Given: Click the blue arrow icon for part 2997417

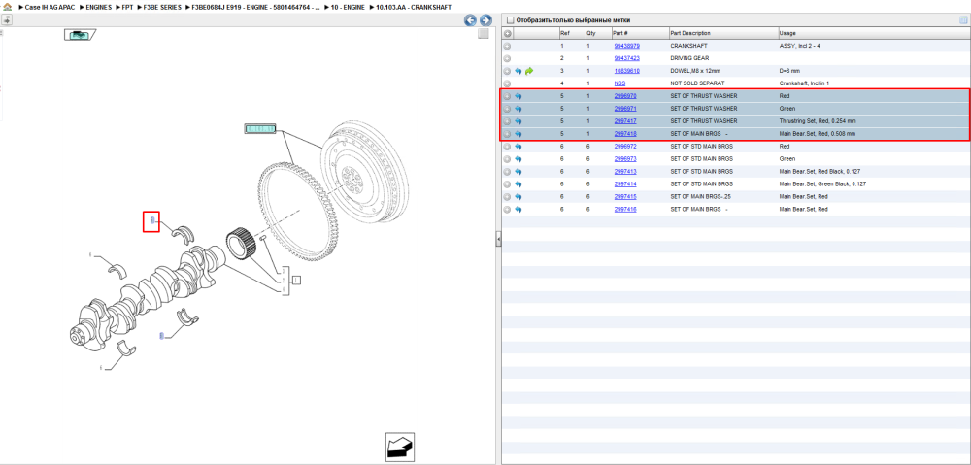Looking at the screenshot, I should coord(519,121).
